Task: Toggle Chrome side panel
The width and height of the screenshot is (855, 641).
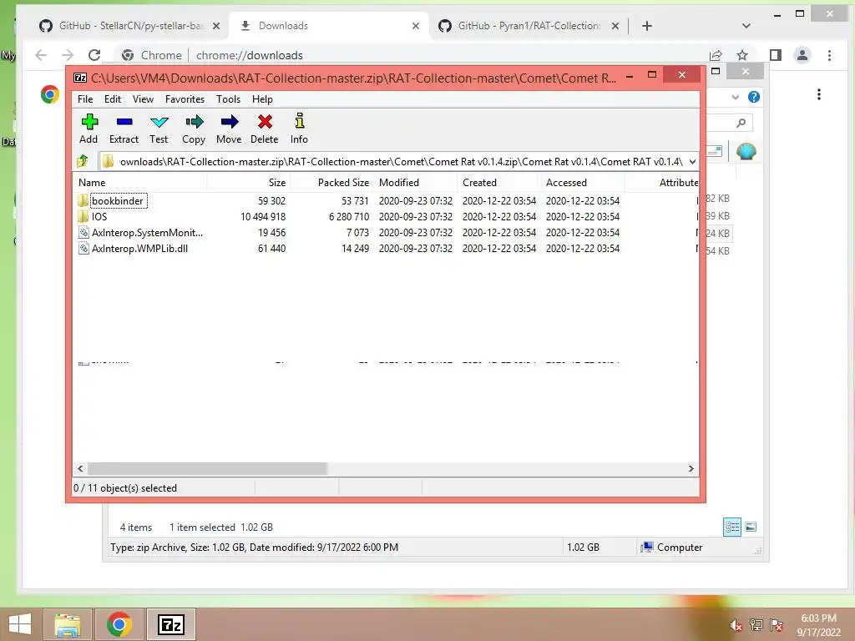Action: [x=776, y=55]
